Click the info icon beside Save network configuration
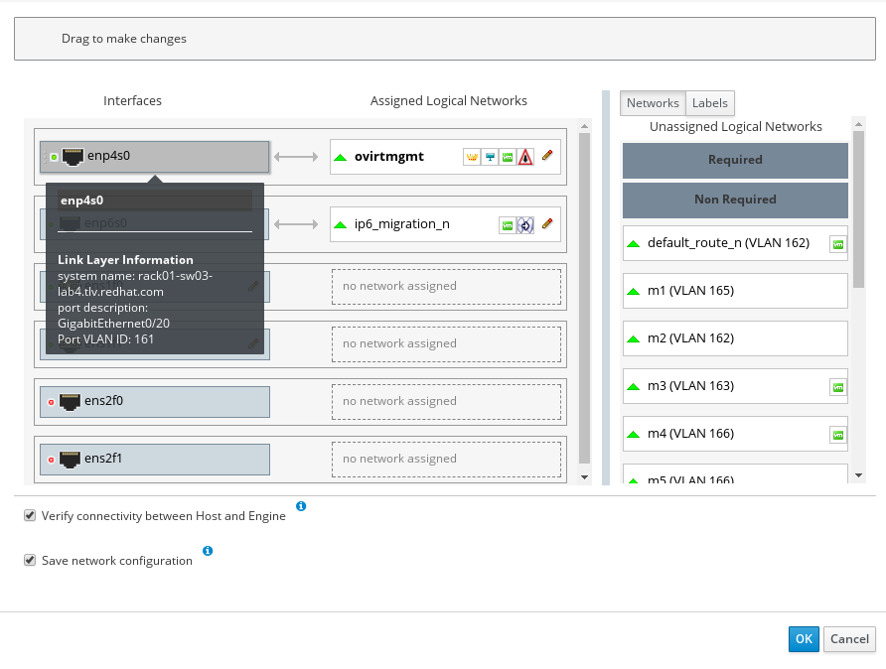The width and height of the screenshot is (886, 669). pos(208,551)
